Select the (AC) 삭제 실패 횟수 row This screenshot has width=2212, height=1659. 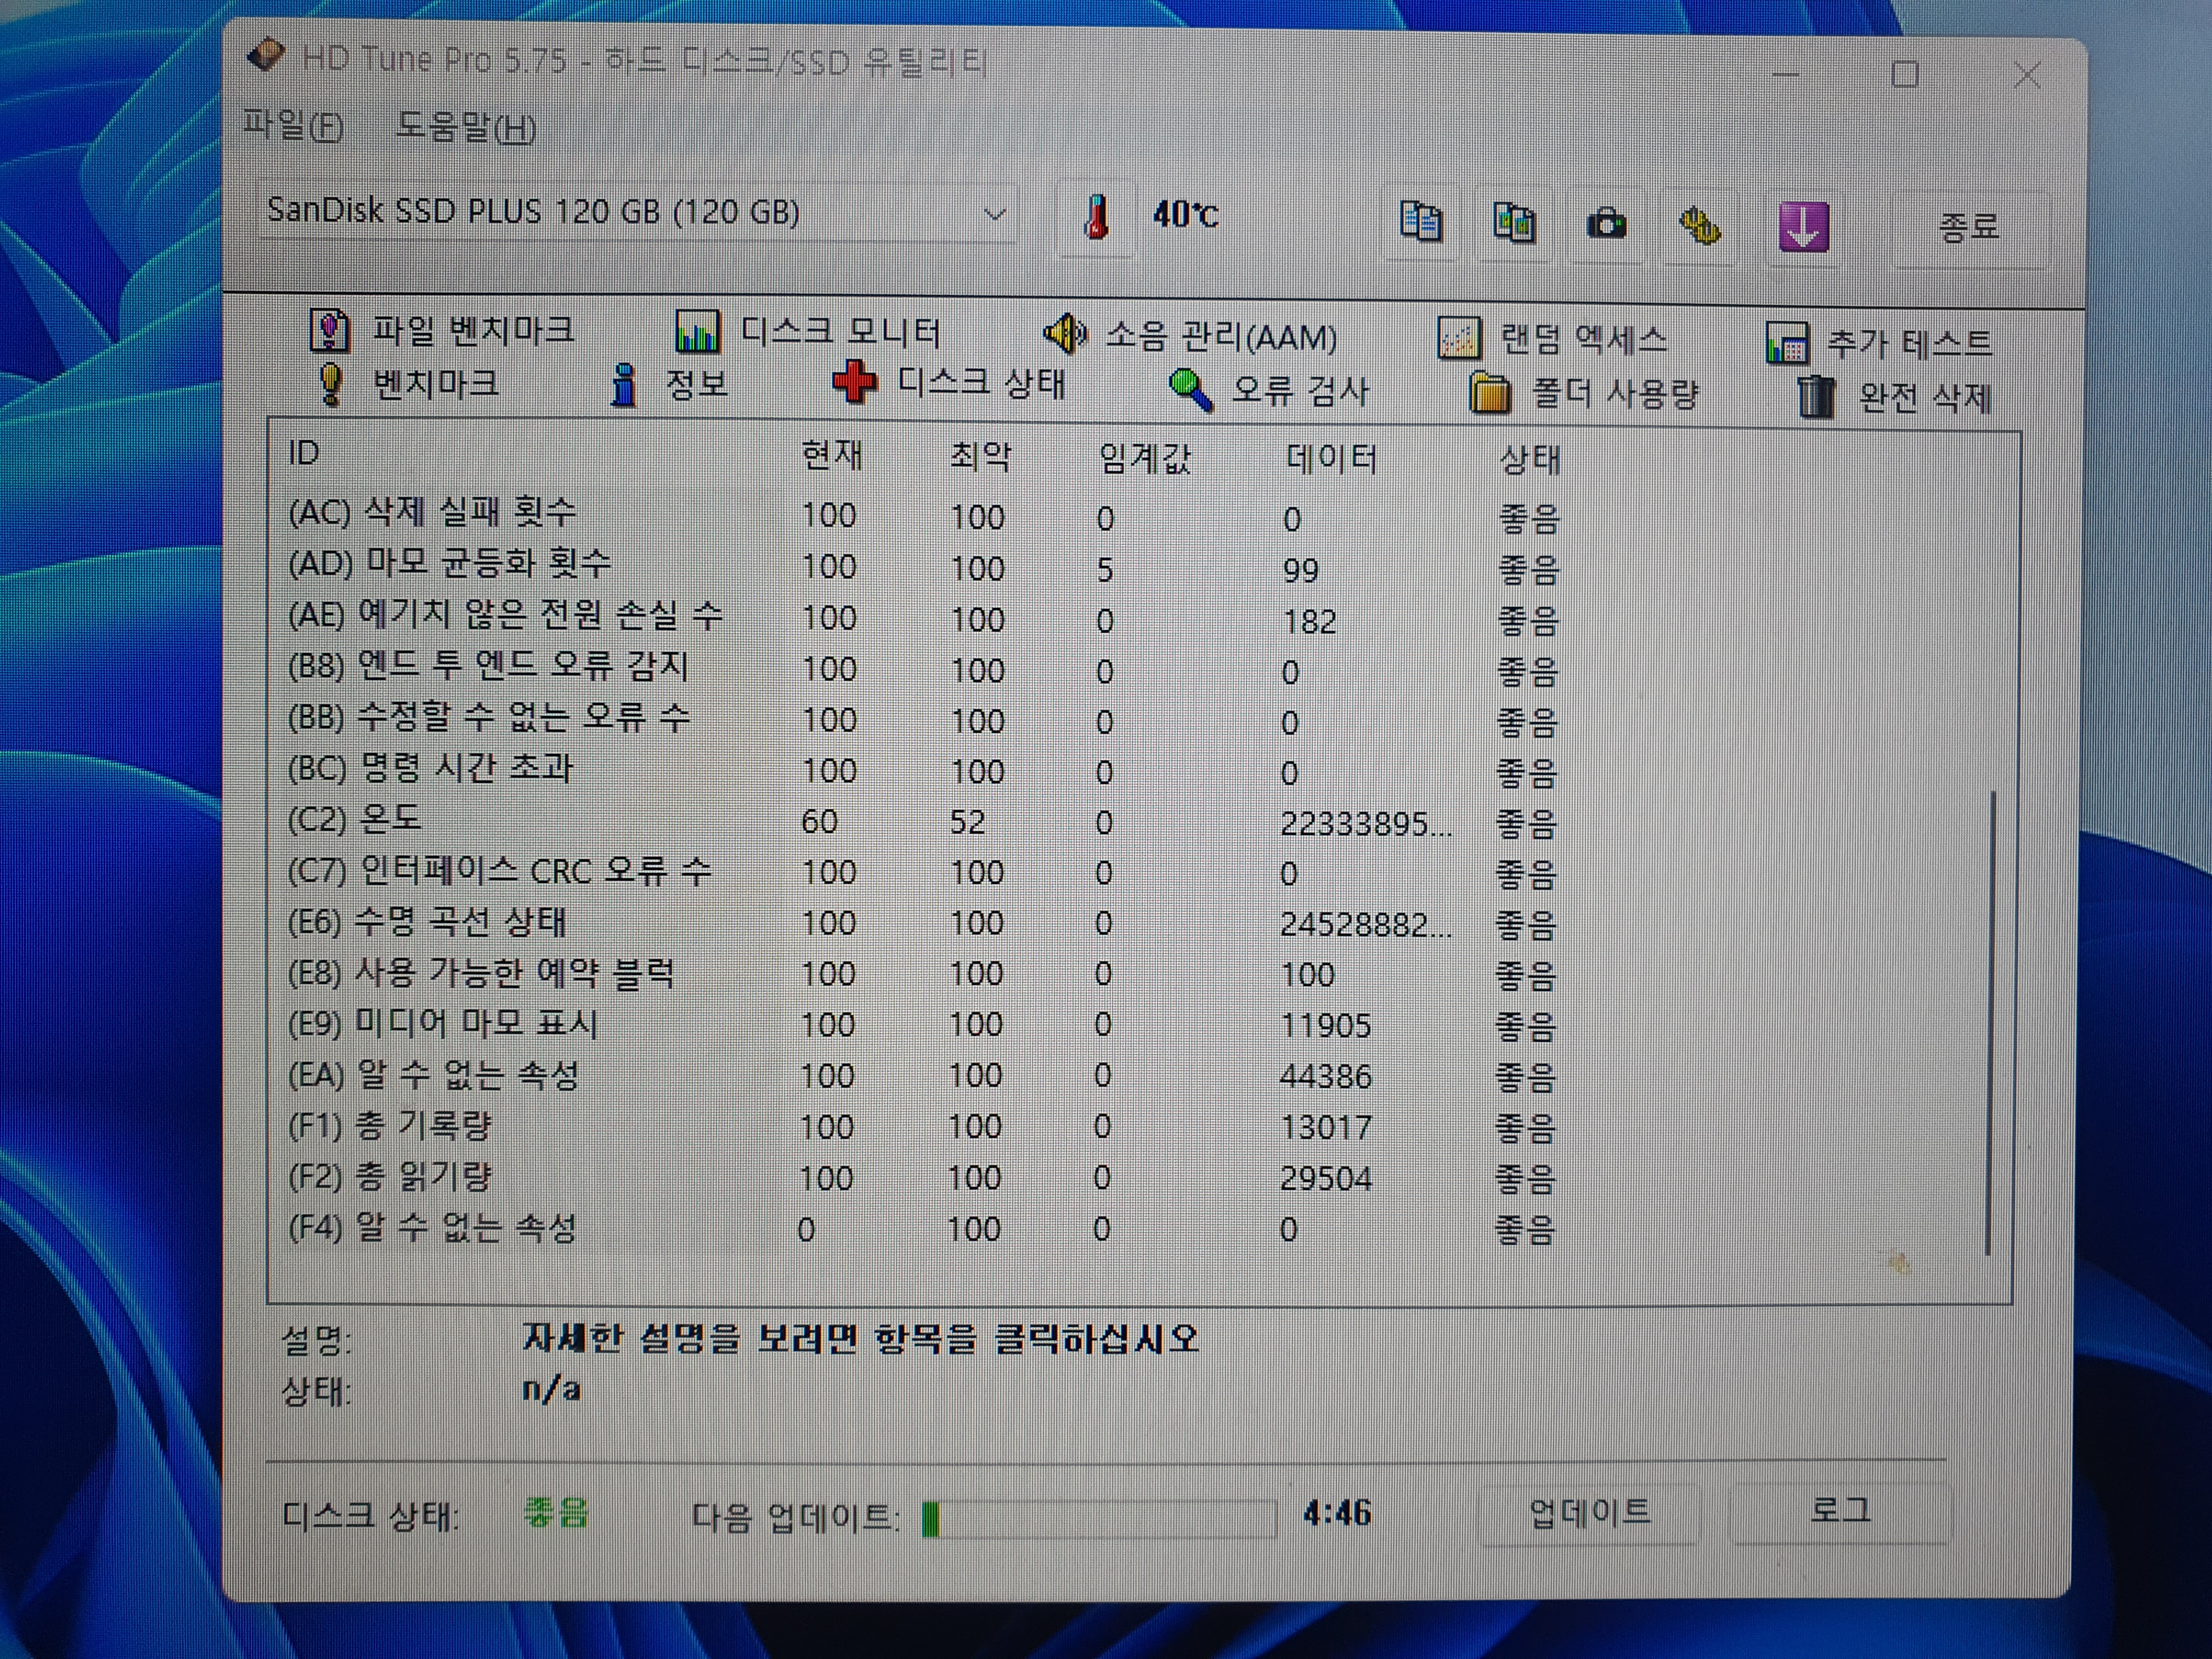pos(925,516)
